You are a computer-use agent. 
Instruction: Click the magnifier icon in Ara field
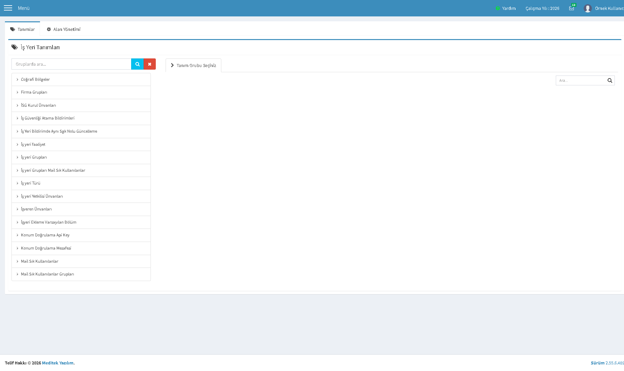point(610,80)
